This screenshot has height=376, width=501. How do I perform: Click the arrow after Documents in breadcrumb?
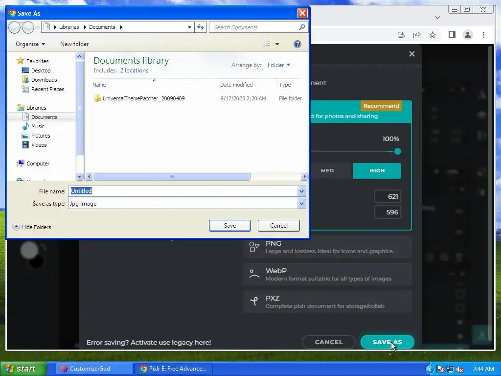coord(121,27)
